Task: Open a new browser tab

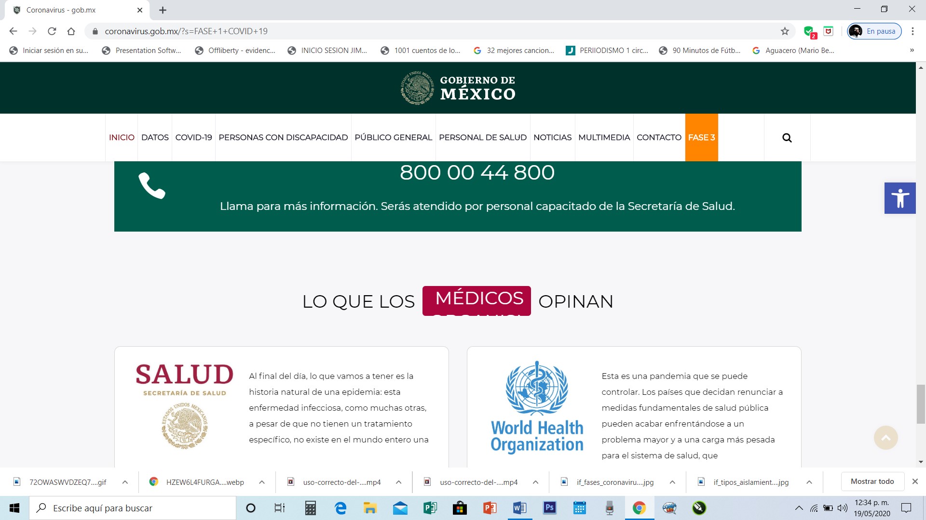Action: (x=163, y=10)
